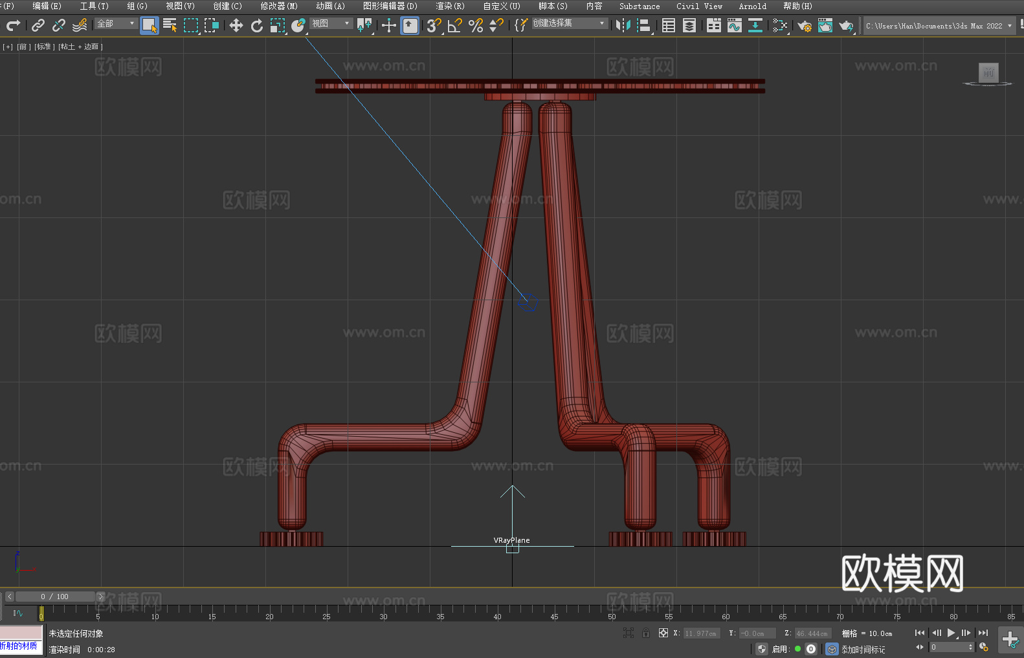The height and width of the screenshot is (658, 1024).
Task: Click the X coordinate input field
Action: tap(701, 633)
